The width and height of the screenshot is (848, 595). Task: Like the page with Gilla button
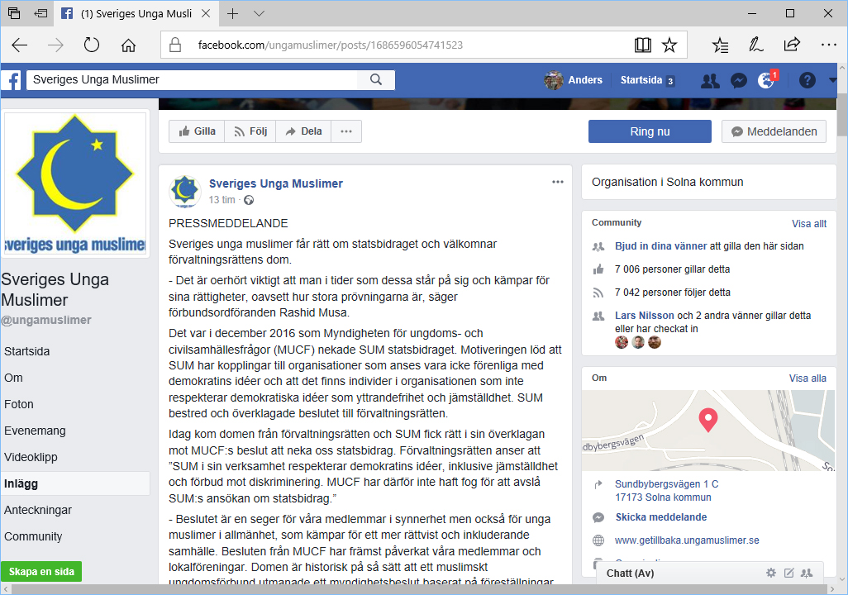pyautogui.click(x=197, y=131)
